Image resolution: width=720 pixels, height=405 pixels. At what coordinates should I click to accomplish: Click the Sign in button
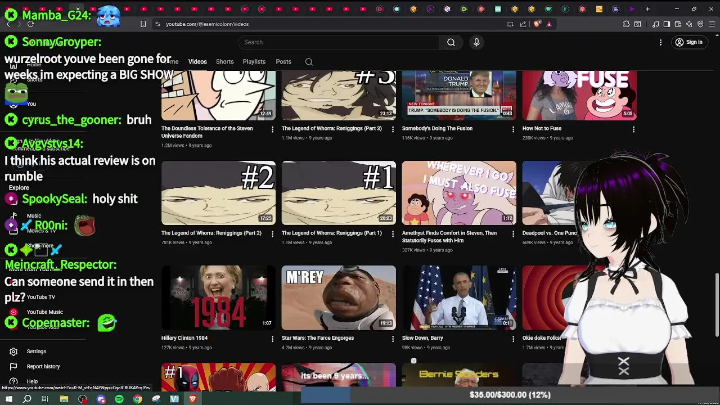click(x=689, y=42)
